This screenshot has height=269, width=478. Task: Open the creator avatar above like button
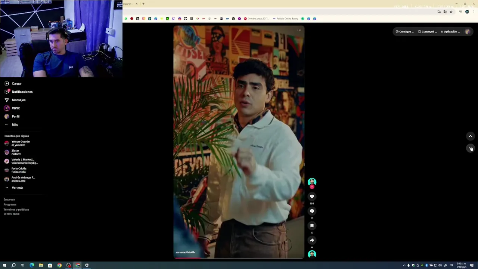point(312,182)
